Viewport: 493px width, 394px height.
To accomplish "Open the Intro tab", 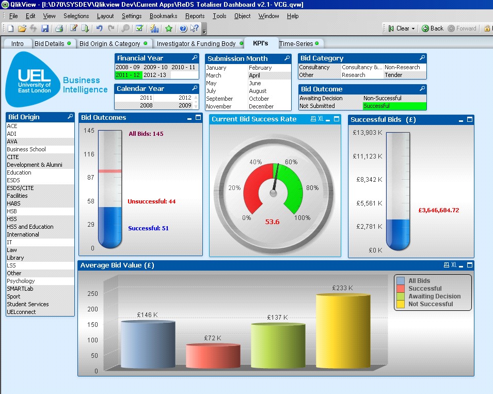I will pyautogui.click(x=17, y=44).
